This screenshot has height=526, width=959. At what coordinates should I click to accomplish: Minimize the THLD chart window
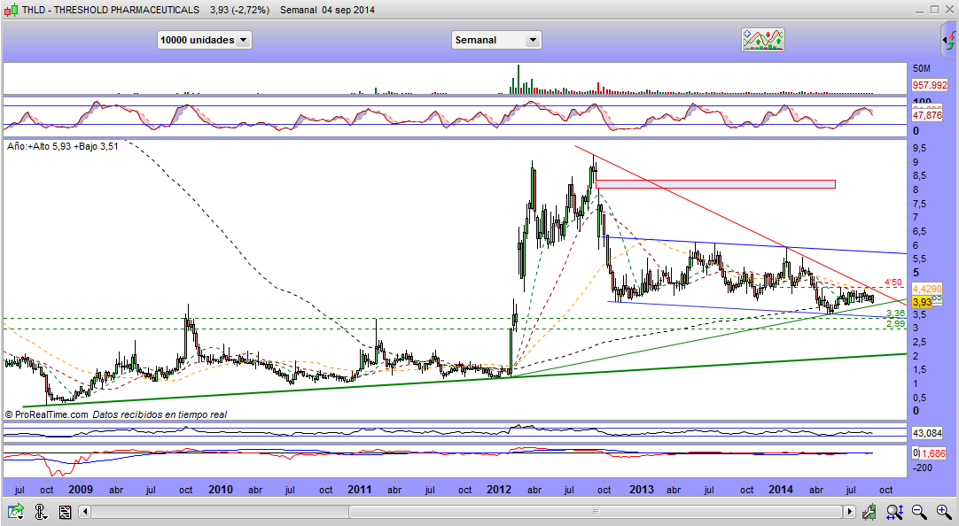tap(919, 9)
